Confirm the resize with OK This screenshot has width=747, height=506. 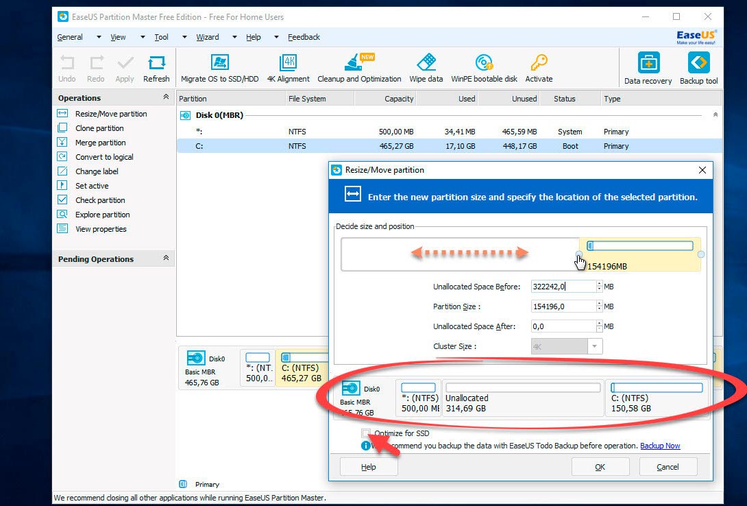(x=600, y=467)
